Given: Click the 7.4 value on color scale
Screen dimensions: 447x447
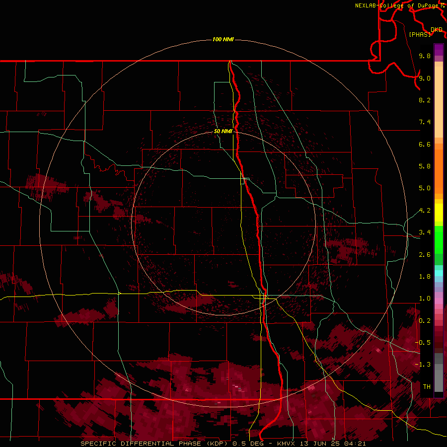Looking at the screenshot, I should coord(425,122).
